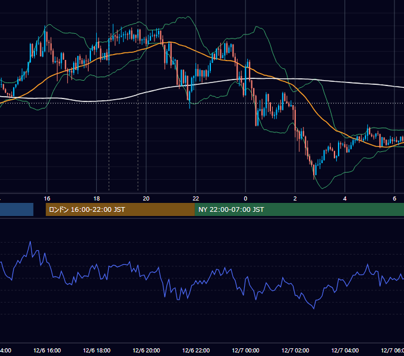Image resolution: width=404 pixels, height=356 pixels.
Task: Click the 12/6 18:00 timestamp on the lower axis
Action: [x=97, y=351]
